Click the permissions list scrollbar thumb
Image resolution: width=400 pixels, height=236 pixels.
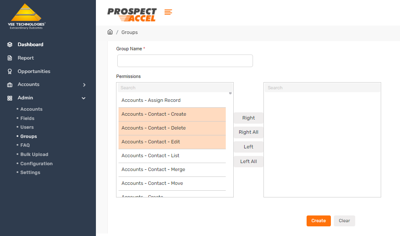(230, 93)
